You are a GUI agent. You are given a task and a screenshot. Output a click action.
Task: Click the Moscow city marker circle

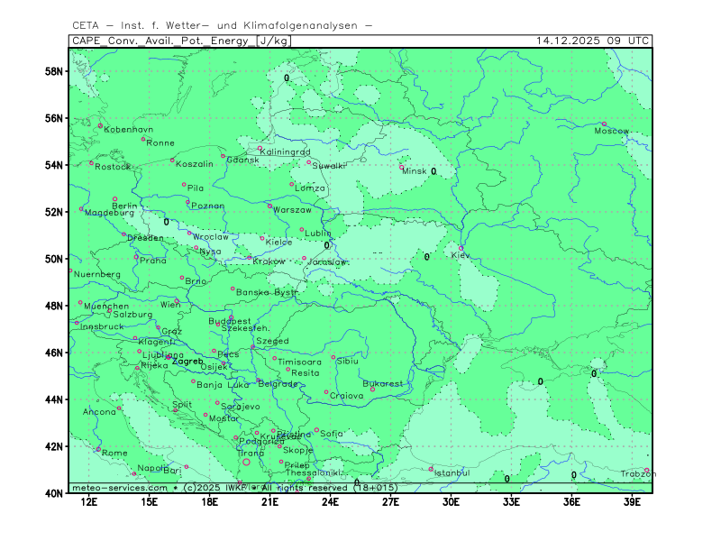(604, 124)
